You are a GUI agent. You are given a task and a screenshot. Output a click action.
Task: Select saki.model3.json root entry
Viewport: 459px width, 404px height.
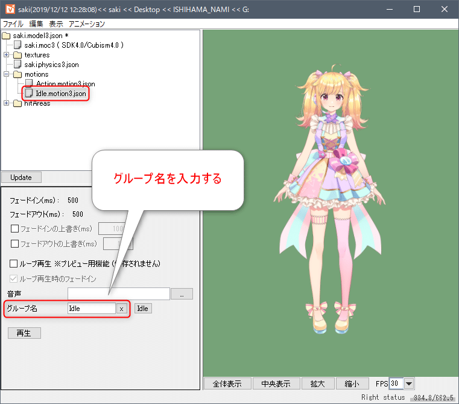point(40,36)
